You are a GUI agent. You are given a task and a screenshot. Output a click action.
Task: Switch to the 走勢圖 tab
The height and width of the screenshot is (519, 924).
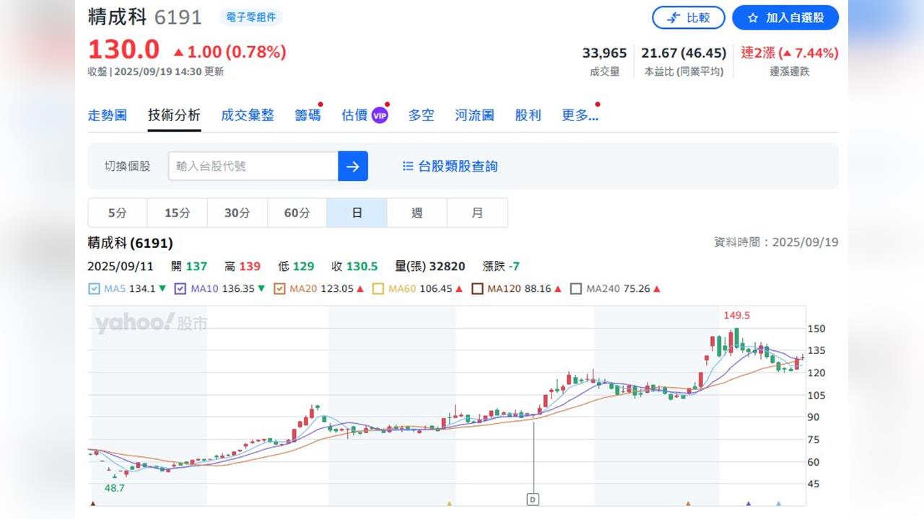(107, 115)
